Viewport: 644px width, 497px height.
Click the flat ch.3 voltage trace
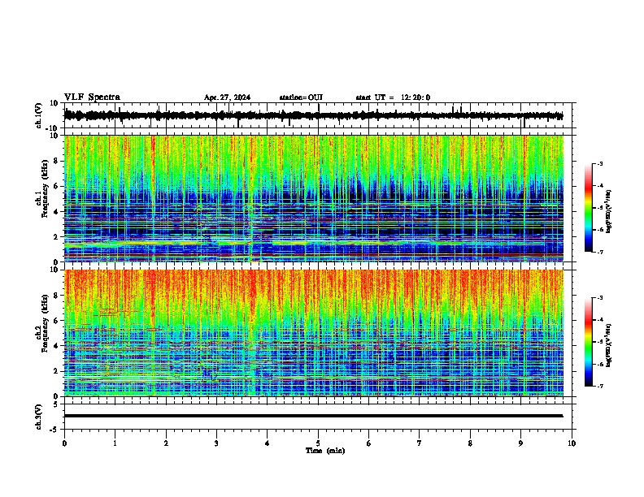click(x=314, y=416)
